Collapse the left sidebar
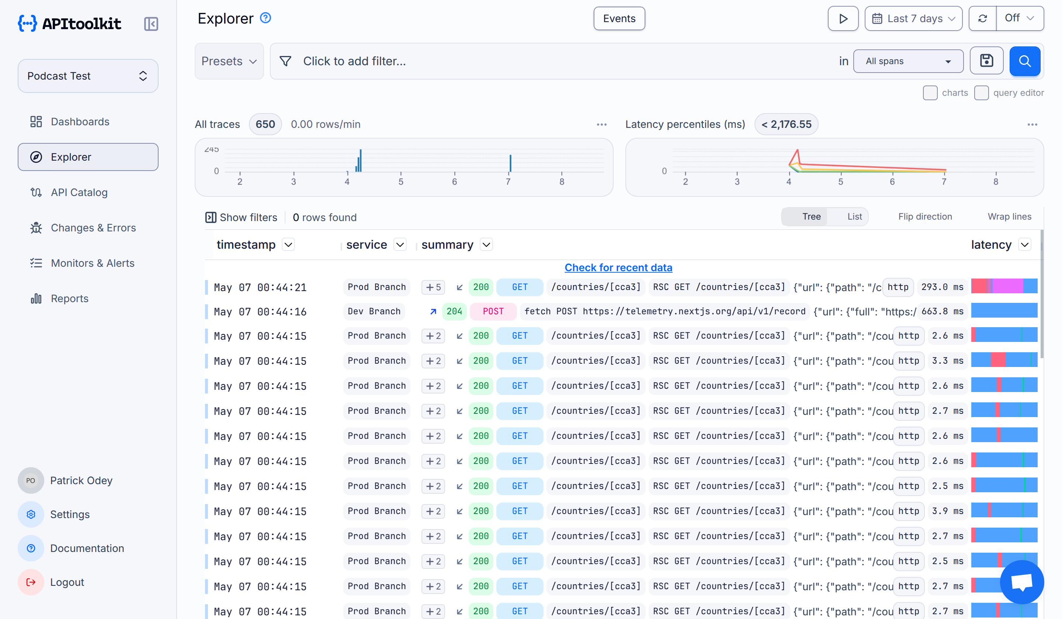Screen dimensions: 1062x619 coord(151,24)
